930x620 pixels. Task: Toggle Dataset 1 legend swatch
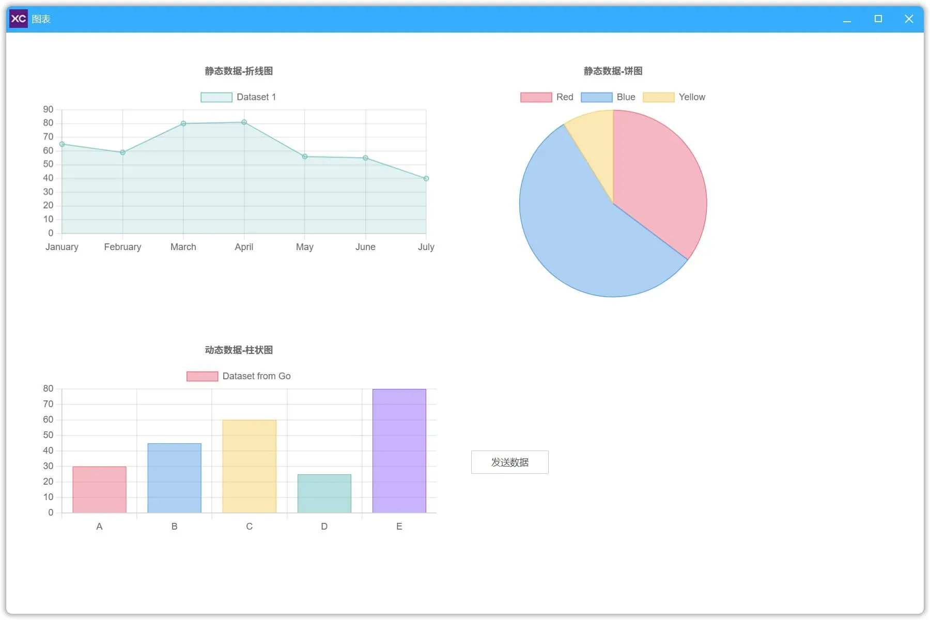pyautogui.click(x=216, y=97)
